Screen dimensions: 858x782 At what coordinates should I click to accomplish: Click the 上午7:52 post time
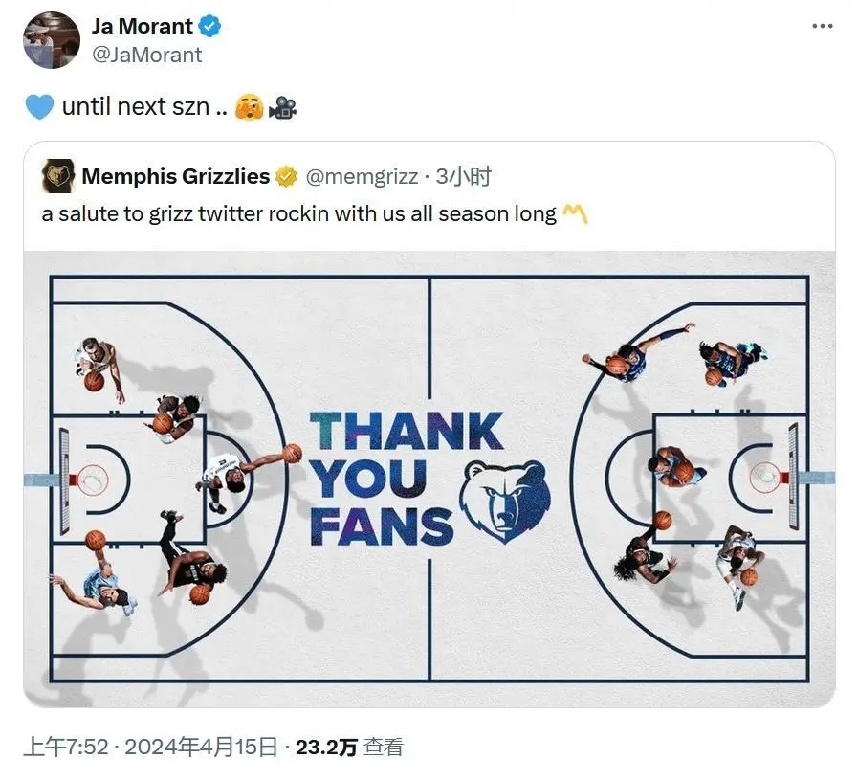coord(65,747)
